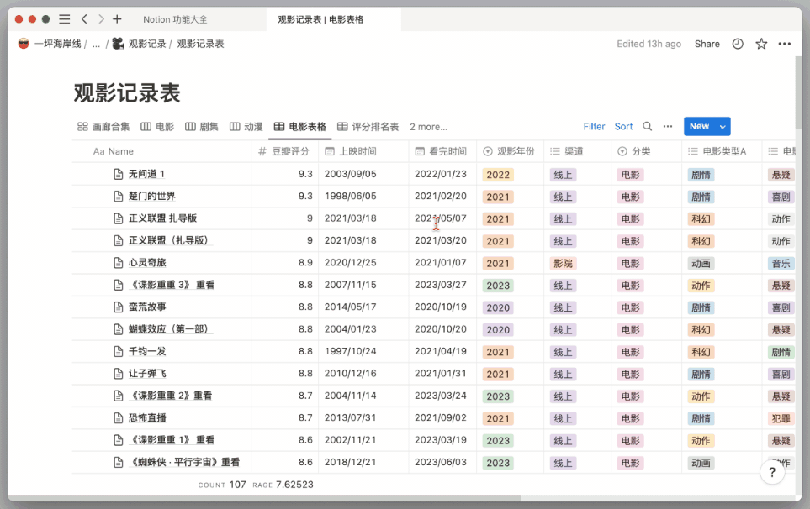Click the 渠道 multi-select column header
Image resolution: width=810 pixels, height=509 pixels.
pos(577,151)
